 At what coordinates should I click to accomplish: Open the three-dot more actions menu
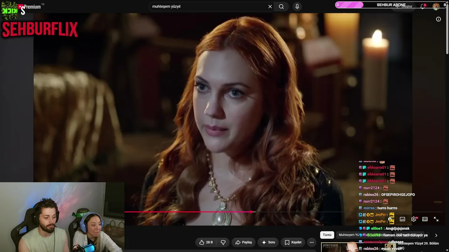(x=311, y=242)
